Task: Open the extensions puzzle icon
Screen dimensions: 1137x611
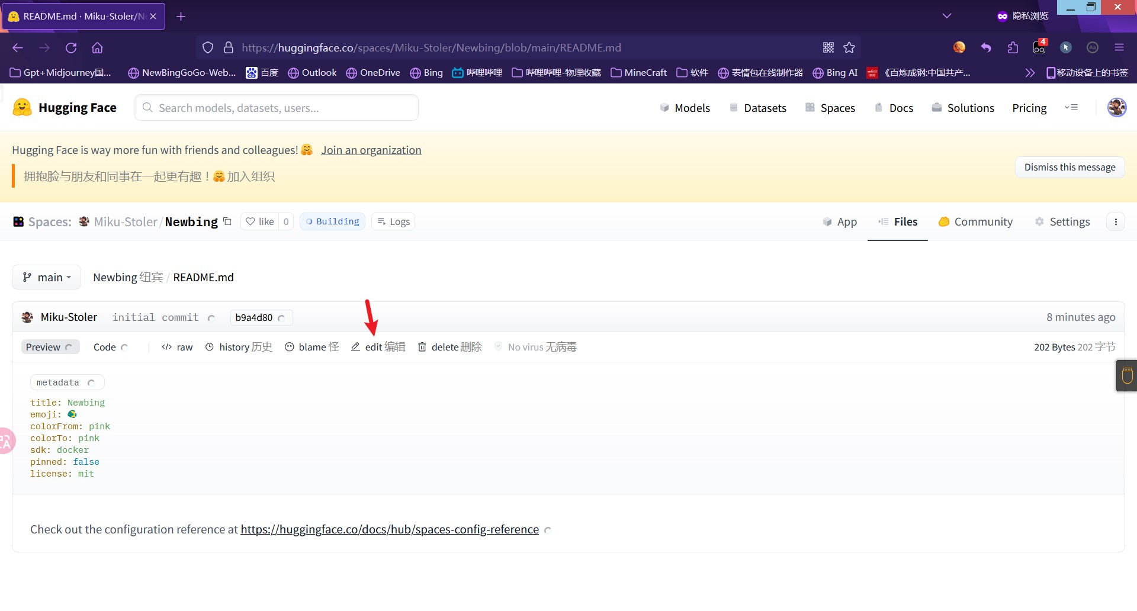Action: tap(1013, 48)
